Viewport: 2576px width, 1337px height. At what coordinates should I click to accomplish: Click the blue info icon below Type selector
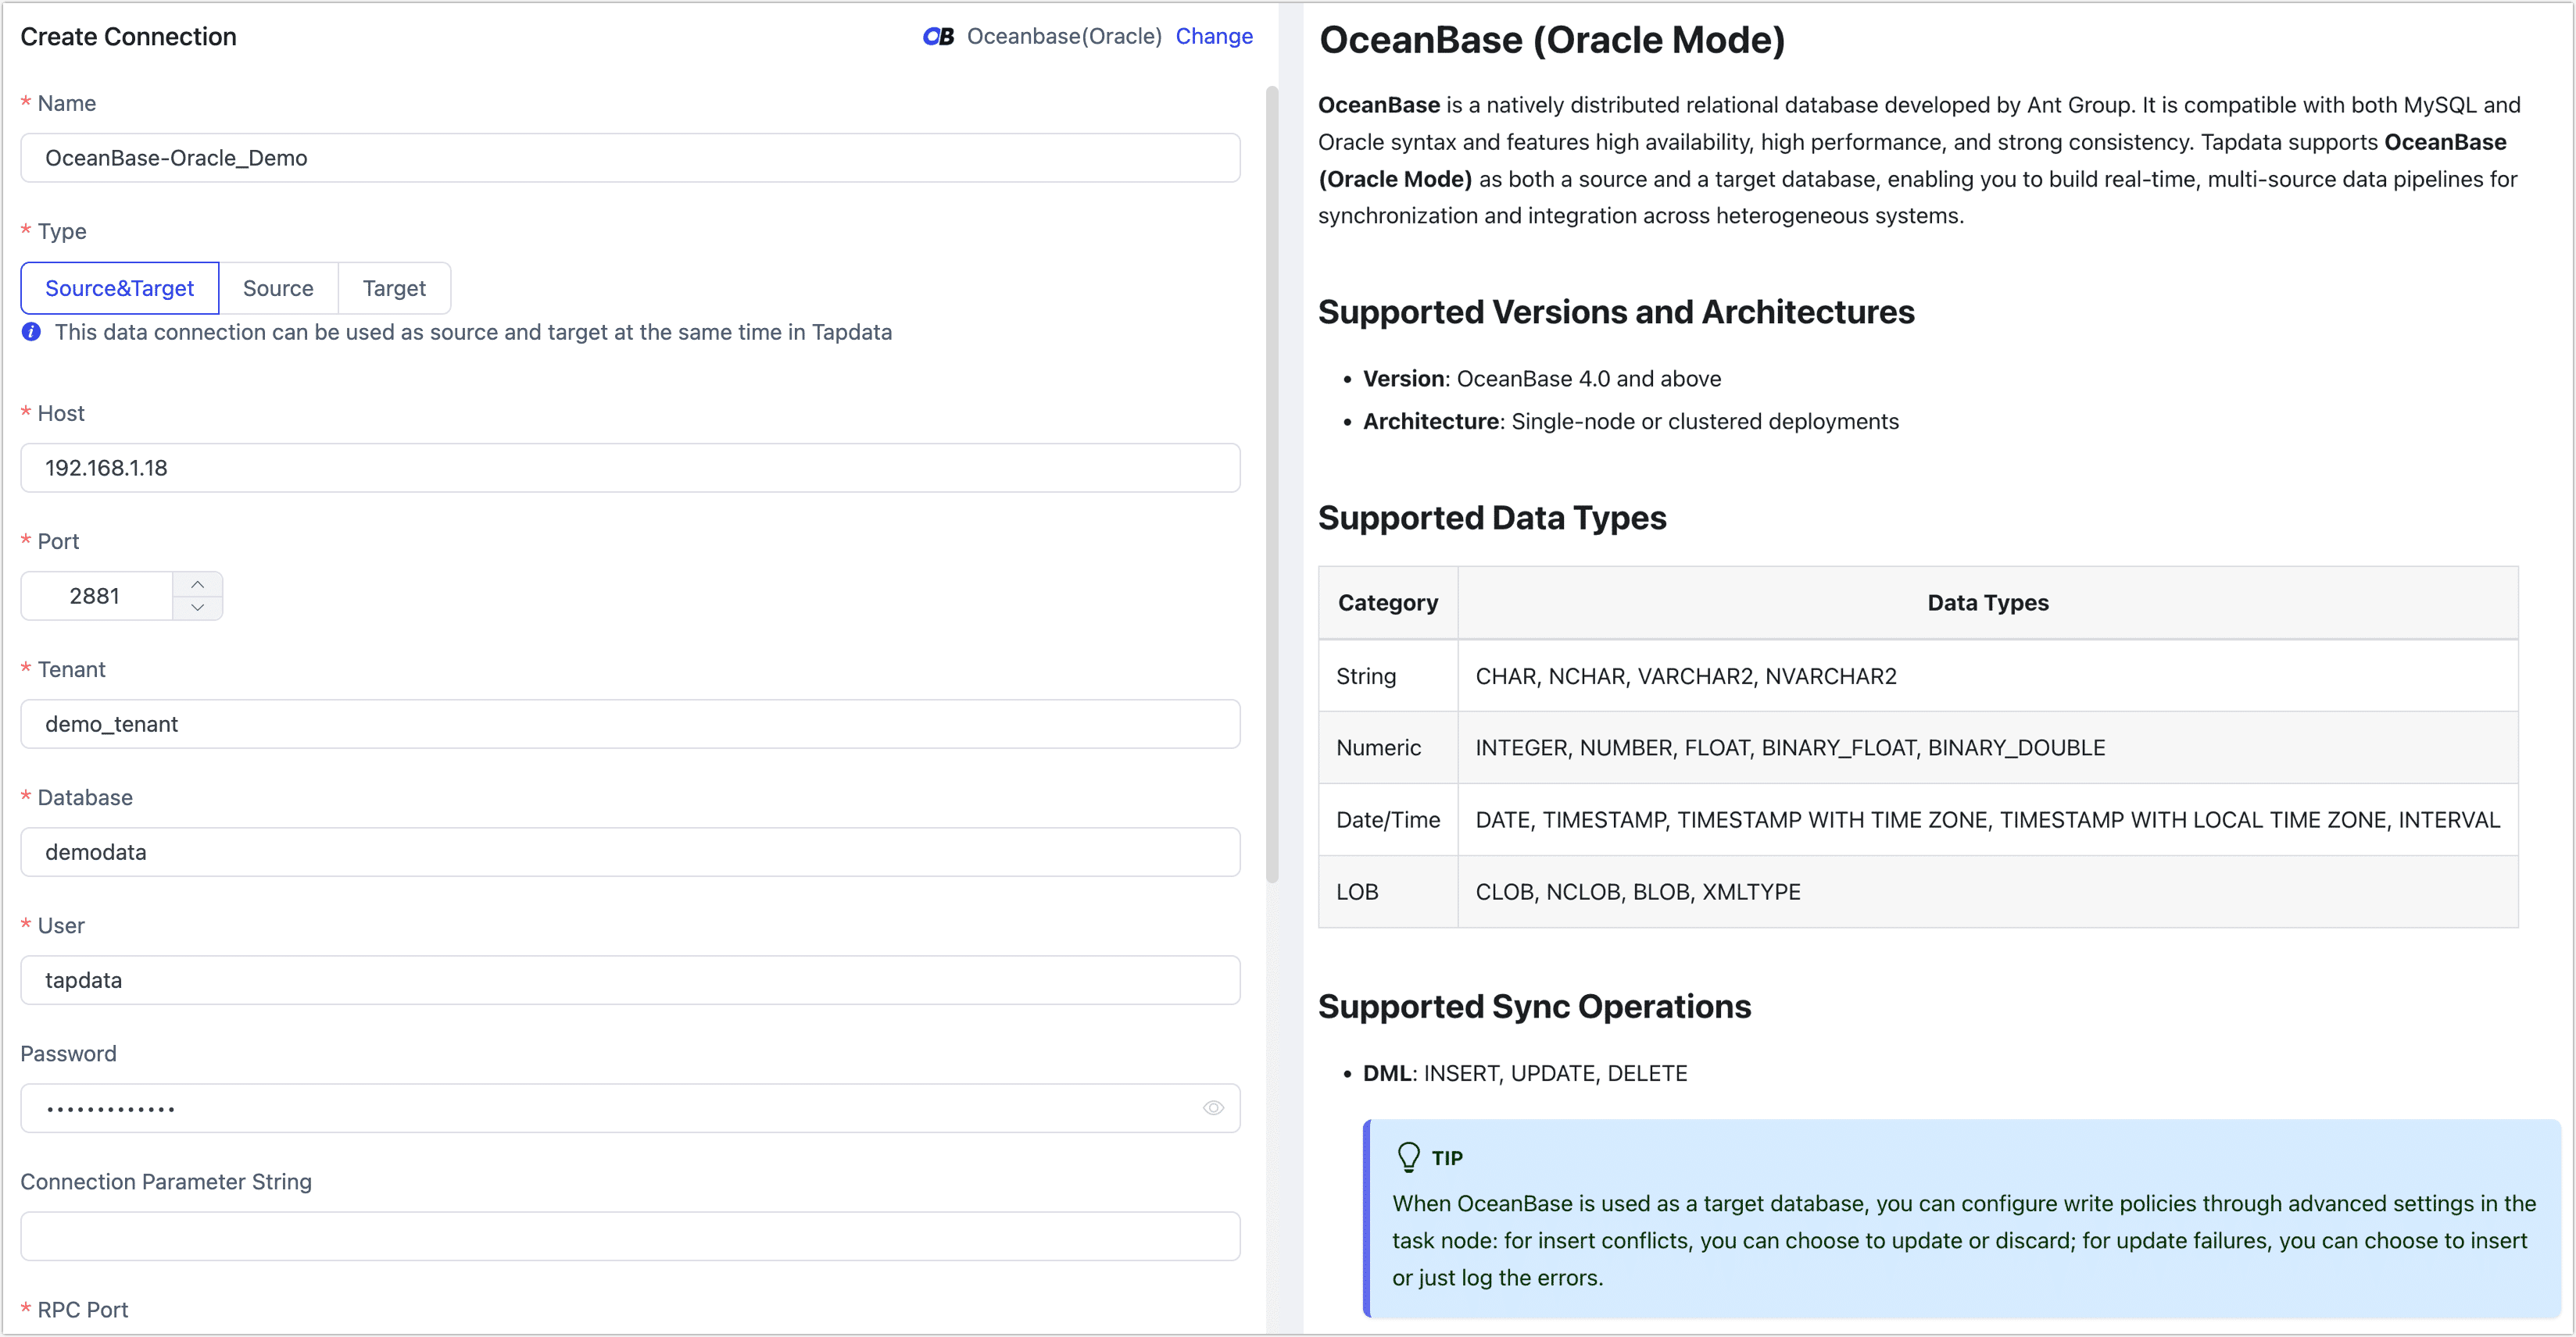pyautogui.click(x=30, y=333)
